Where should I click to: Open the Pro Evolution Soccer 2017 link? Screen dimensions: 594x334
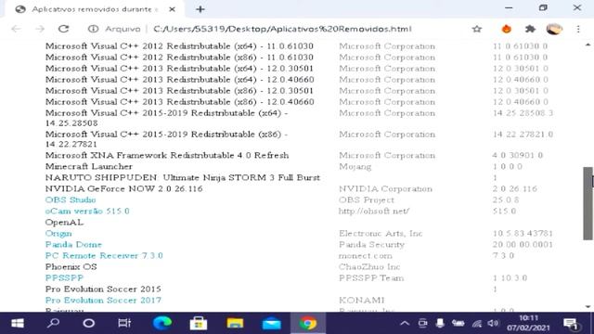coord(103,301)
